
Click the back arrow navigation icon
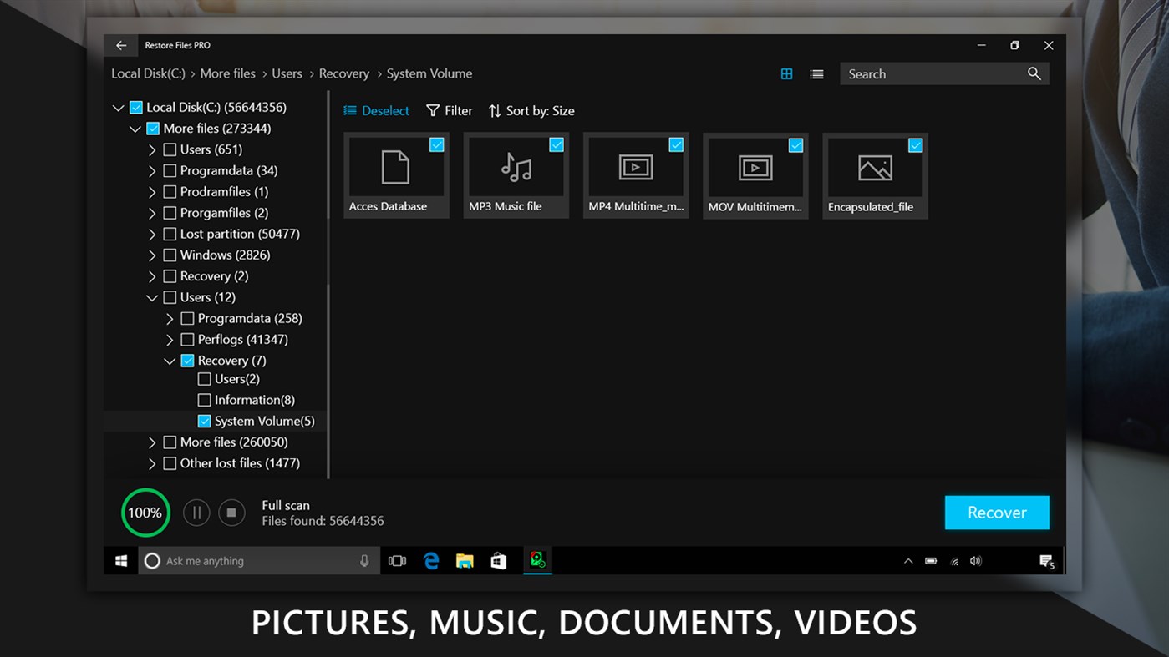point(120,45)
